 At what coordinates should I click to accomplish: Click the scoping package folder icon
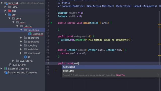[25, 45]
